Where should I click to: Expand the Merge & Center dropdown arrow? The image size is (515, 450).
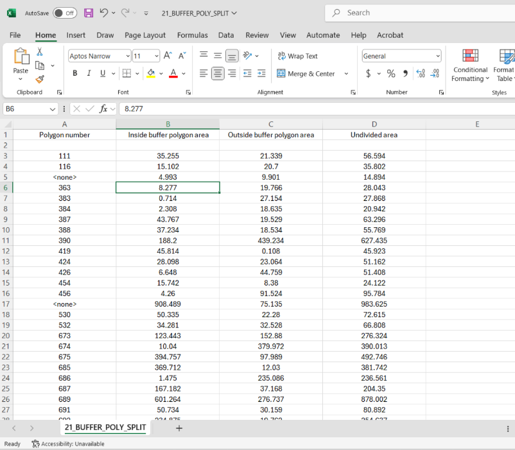[347, 74]
